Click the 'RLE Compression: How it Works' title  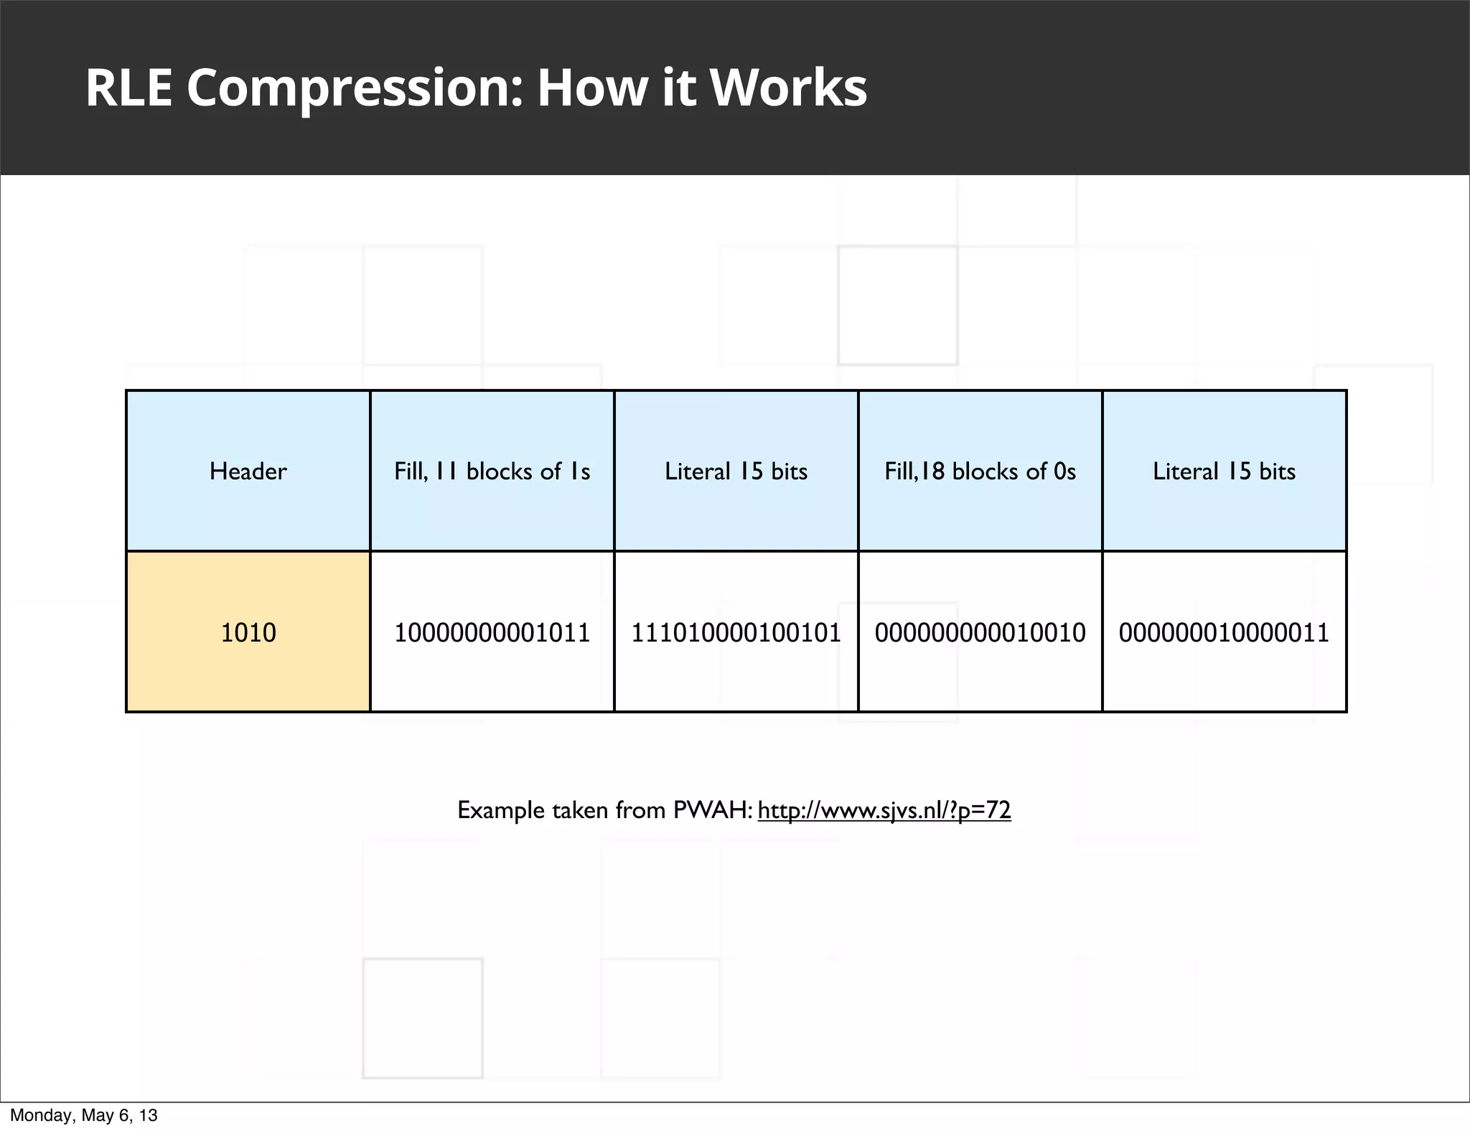tap(477, 88)
